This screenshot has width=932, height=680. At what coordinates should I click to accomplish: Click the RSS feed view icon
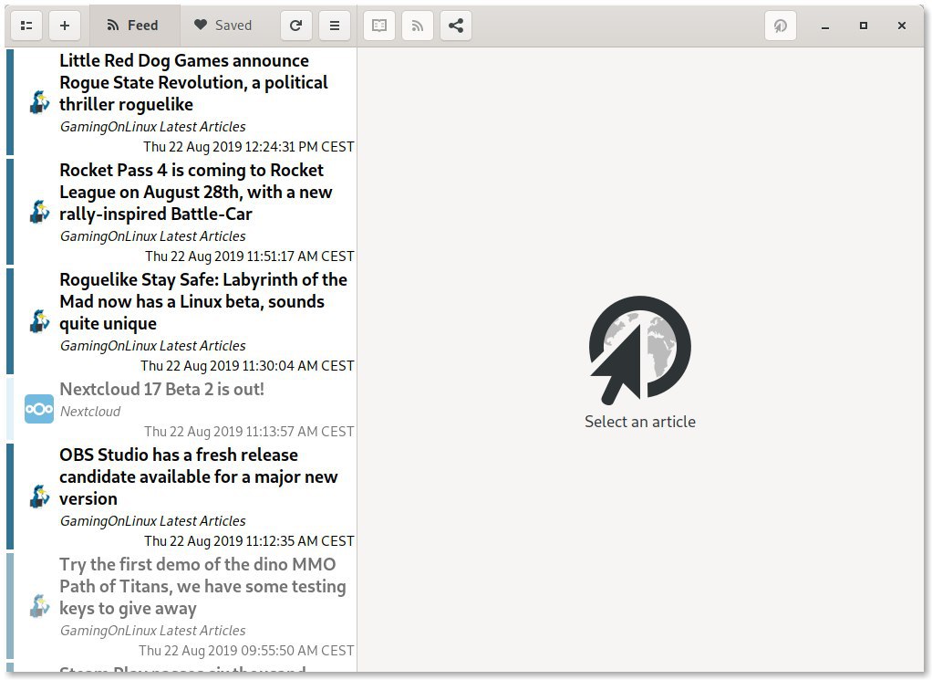pos(418,26)
